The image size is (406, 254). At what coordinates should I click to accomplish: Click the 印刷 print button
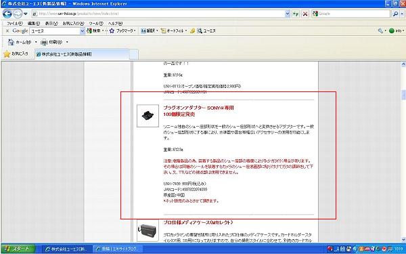point(51,42)
